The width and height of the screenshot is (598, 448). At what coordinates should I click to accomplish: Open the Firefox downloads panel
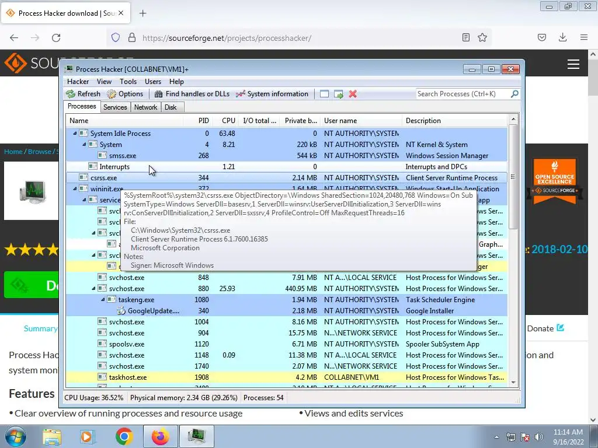562,37
